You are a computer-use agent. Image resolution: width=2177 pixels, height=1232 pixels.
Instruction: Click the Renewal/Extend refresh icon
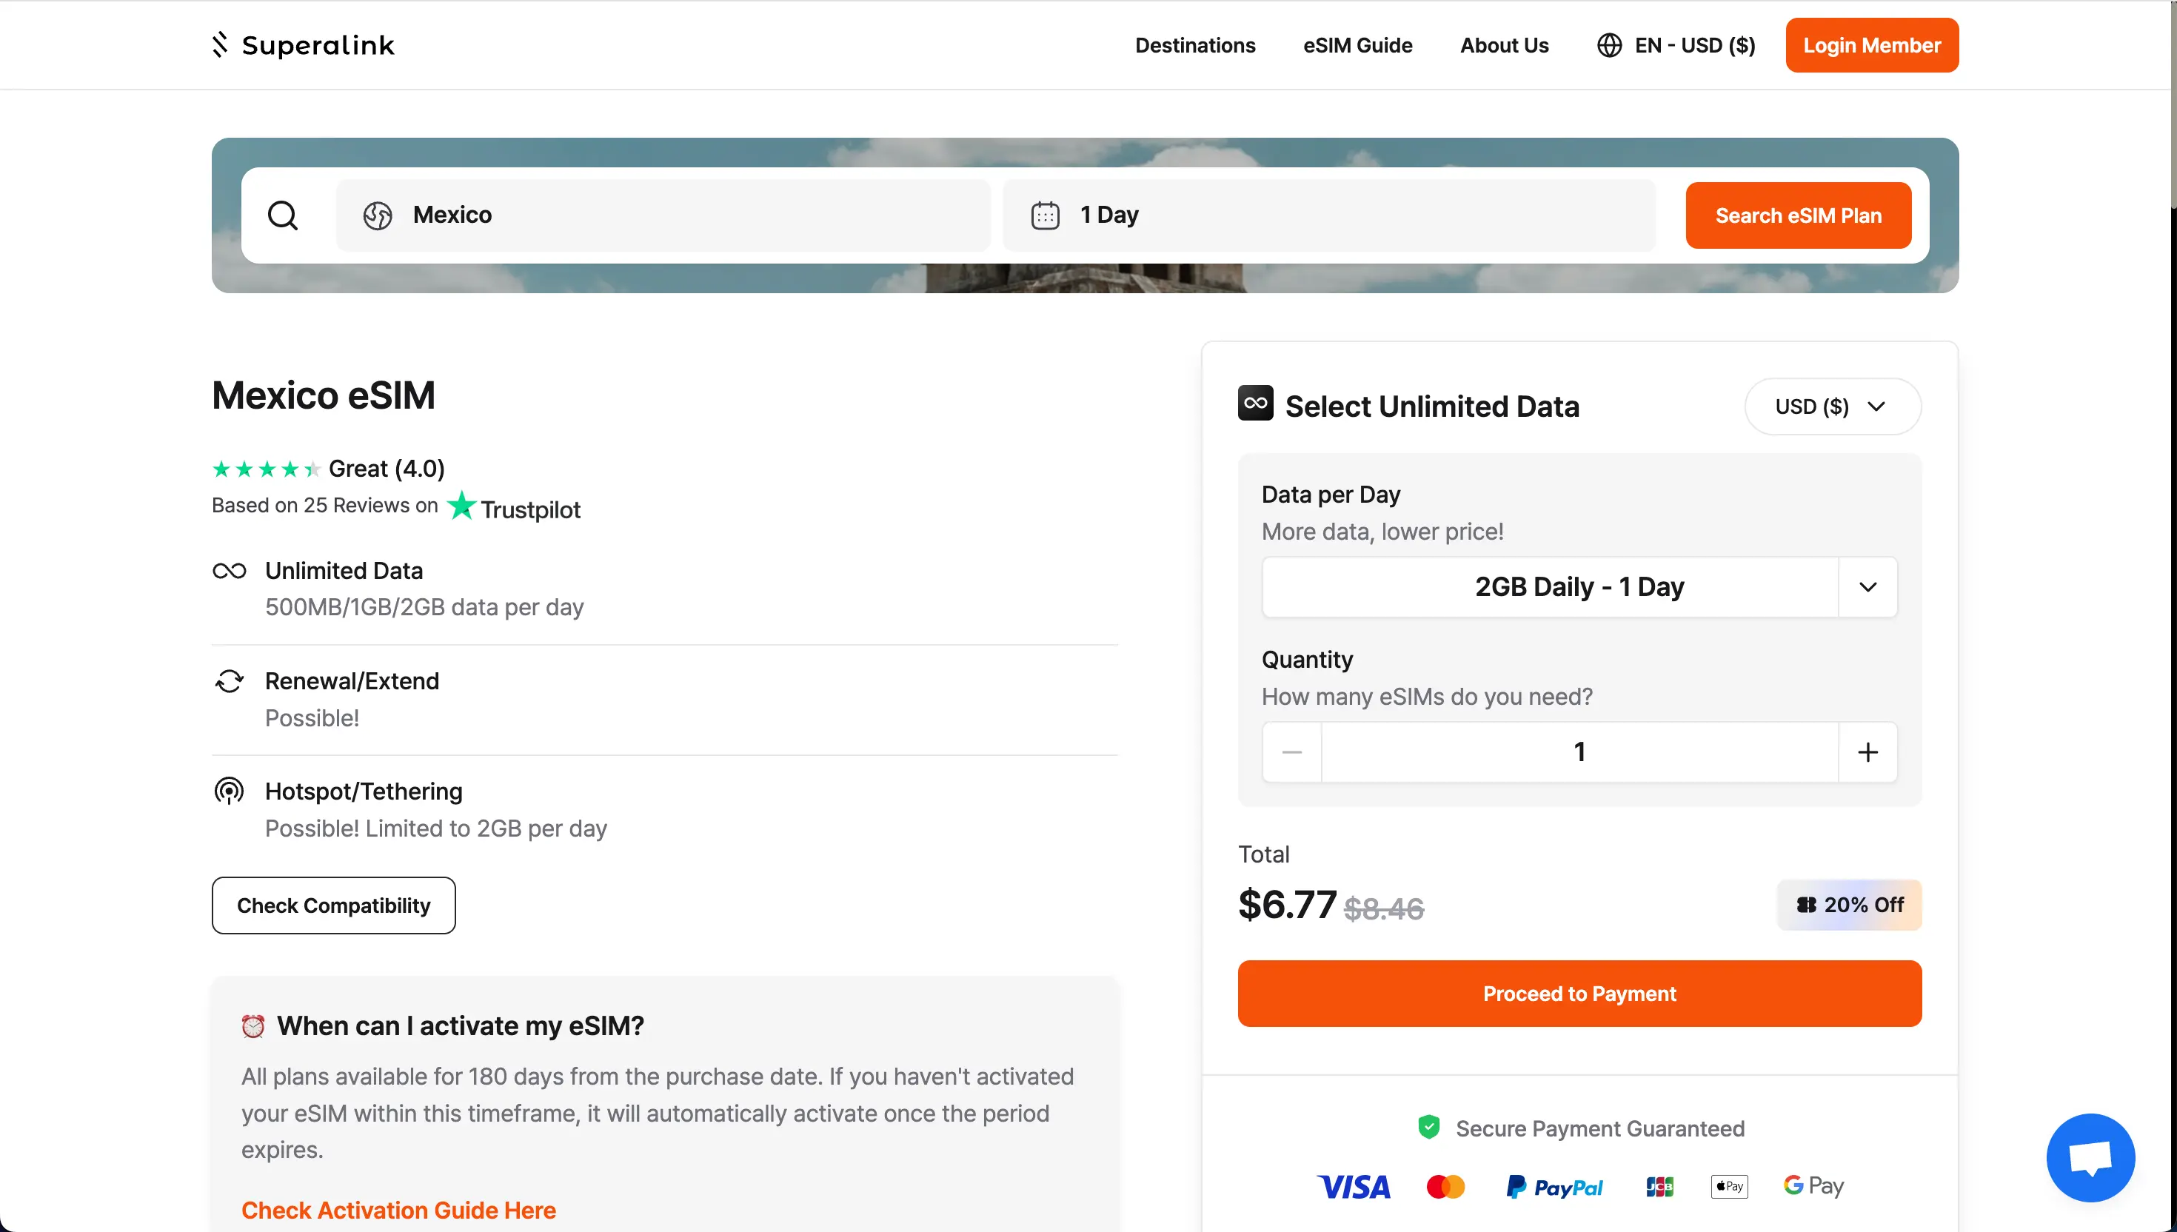(229, 681)
